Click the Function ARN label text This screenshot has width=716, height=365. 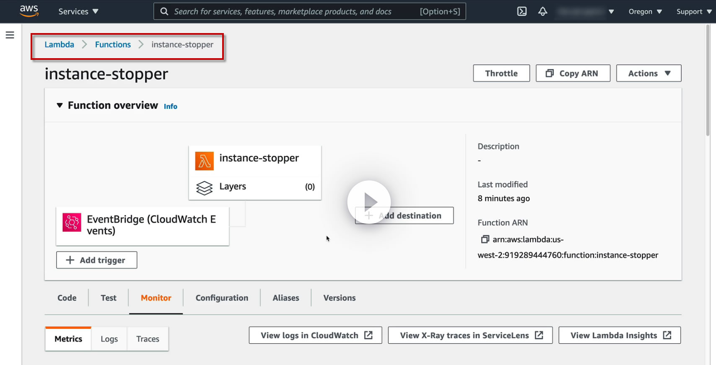(503, 223)
